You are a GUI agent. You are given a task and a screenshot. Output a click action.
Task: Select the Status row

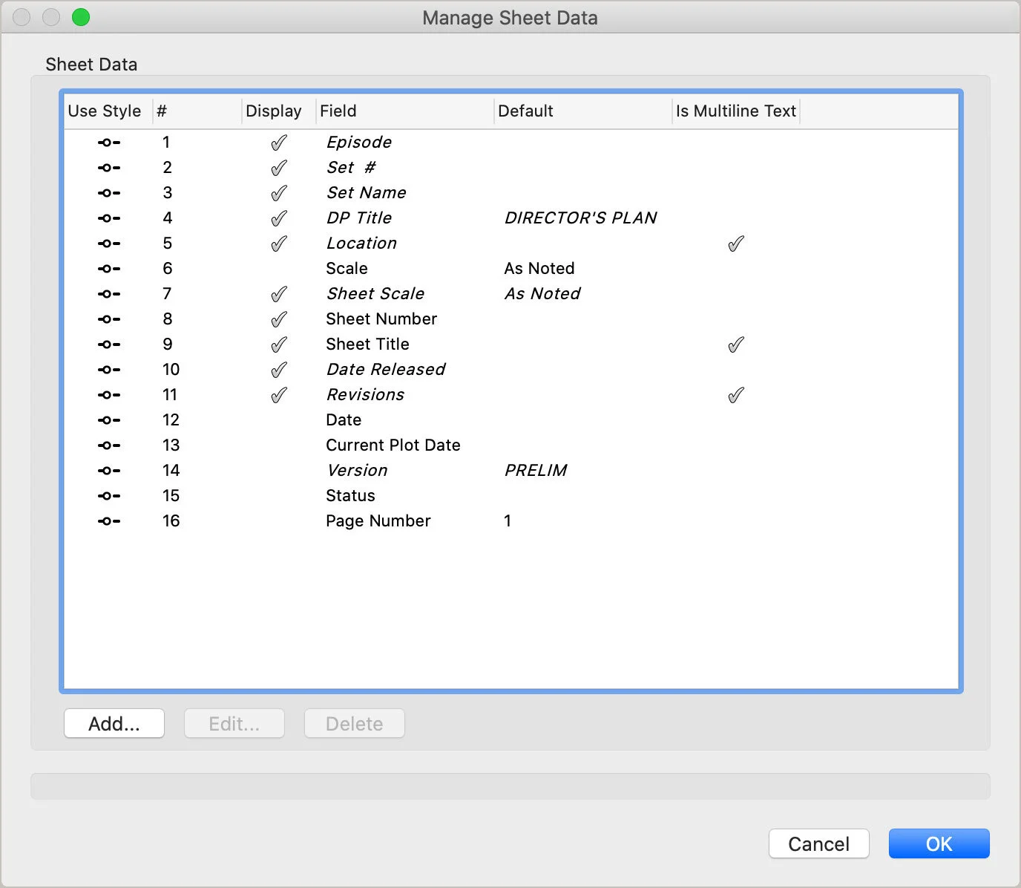tap(350, 495)
